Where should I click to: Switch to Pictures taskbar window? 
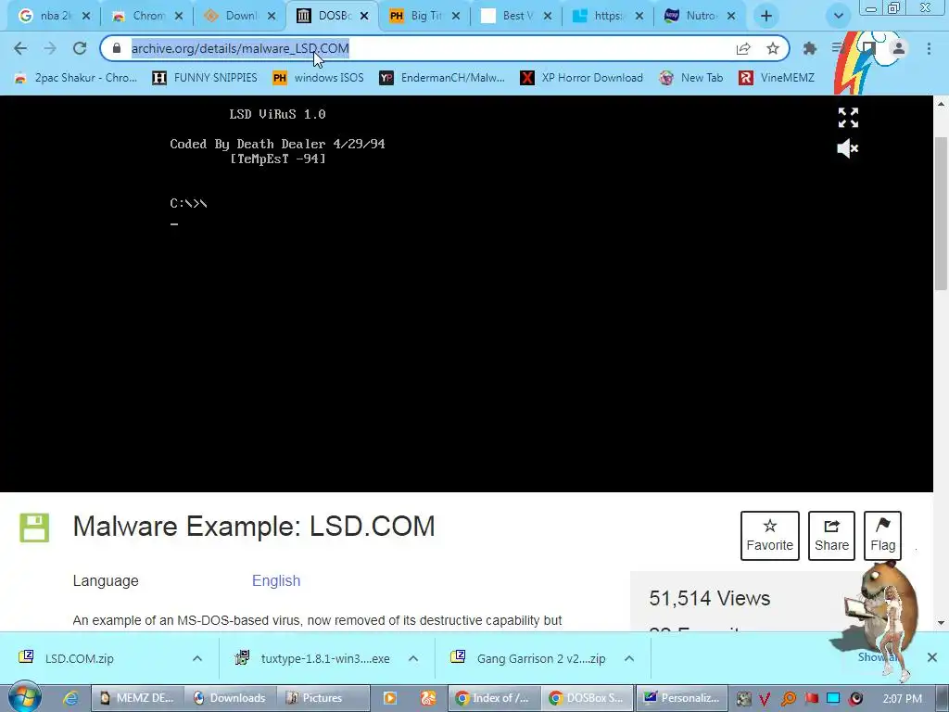click(323, 698)
